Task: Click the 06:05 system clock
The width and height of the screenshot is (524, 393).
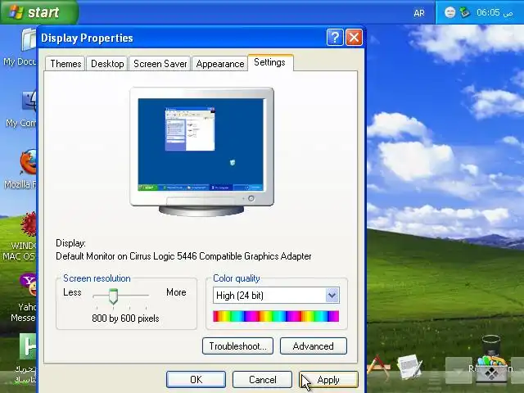Action: point(495,13)
